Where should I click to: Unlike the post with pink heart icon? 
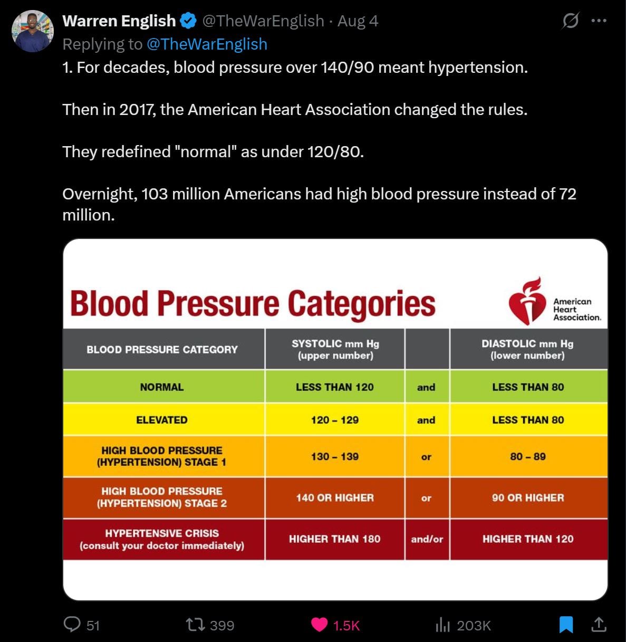(319, 625)
